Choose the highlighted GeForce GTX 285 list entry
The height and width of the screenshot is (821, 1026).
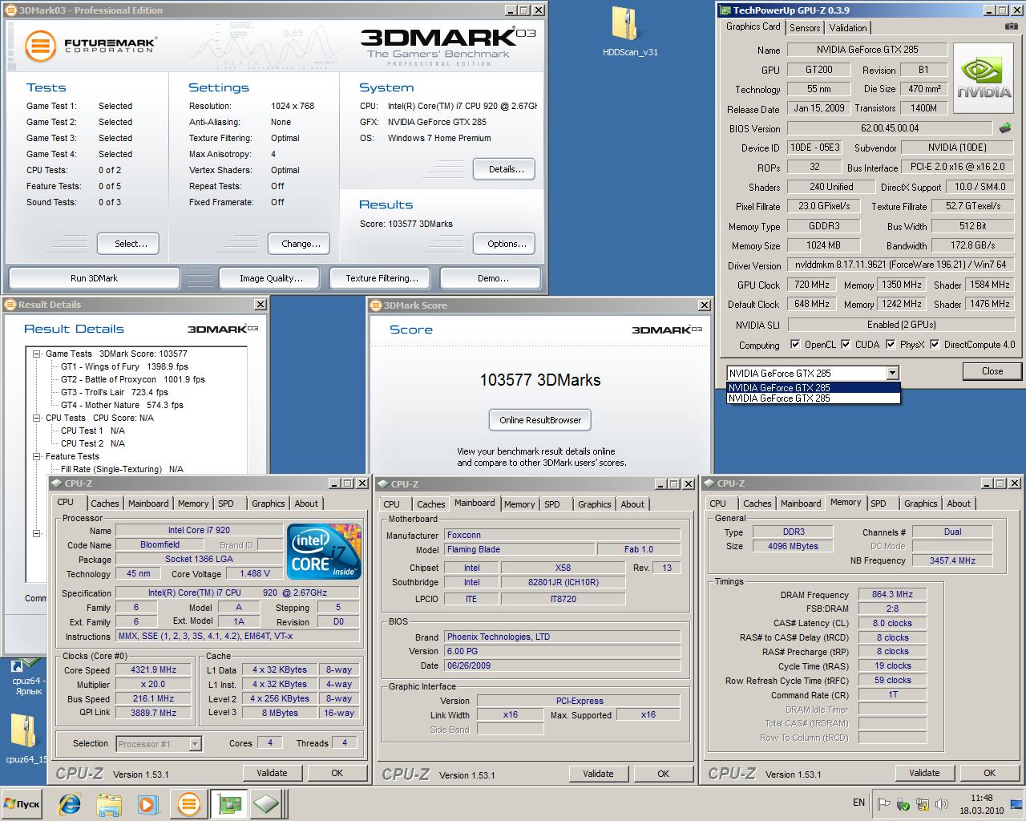pos(813,388)
